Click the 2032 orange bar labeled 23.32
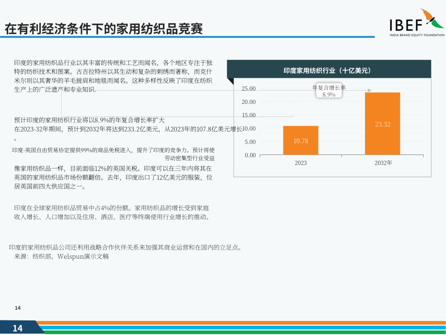446x335 pixels. pos(382,124)
